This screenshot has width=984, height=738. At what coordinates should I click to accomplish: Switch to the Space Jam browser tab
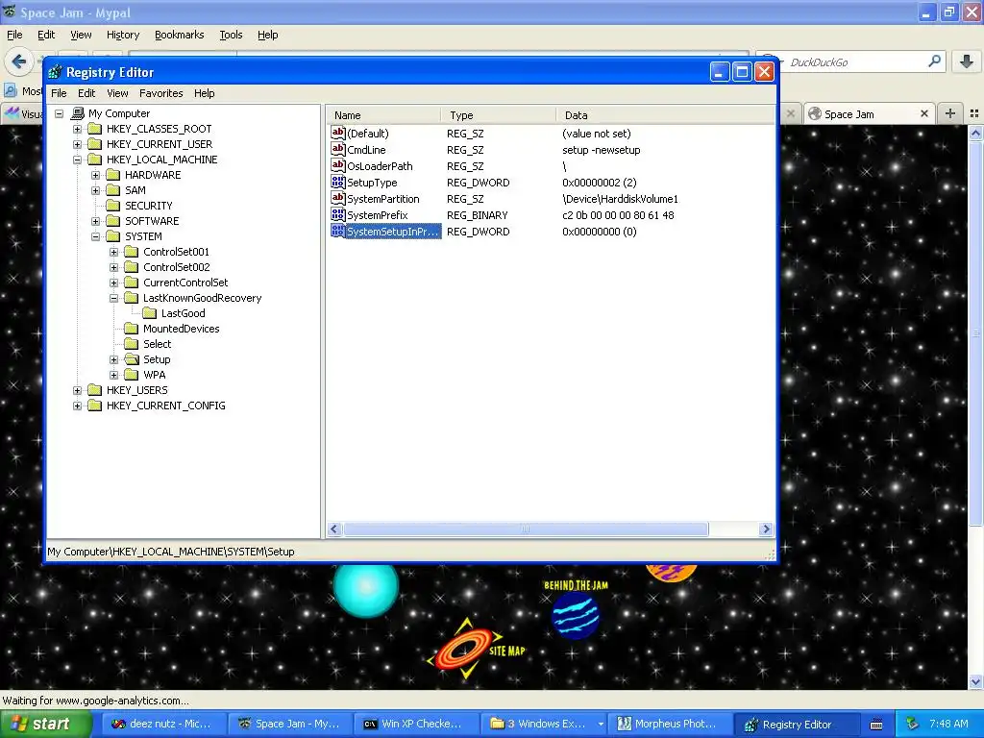click(869, 113)
